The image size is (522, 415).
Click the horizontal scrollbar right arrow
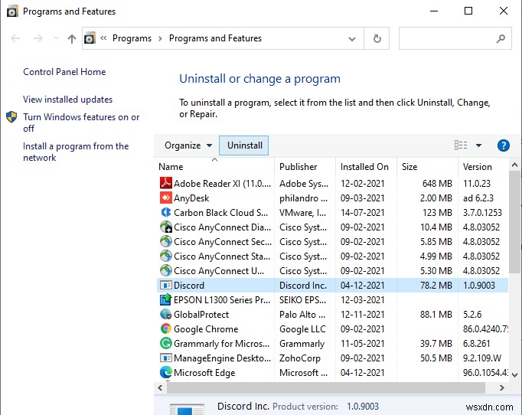pyautogui.click(x=501, y=387)
